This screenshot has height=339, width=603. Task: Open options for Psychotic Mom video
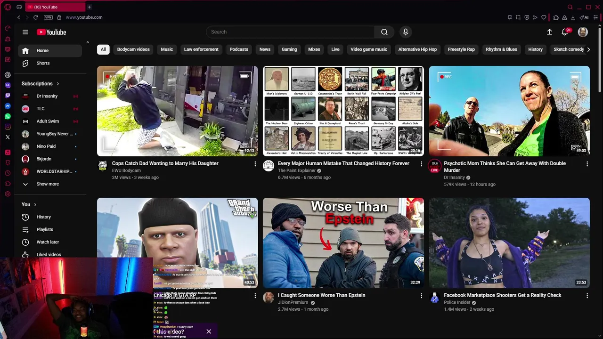point(587,164)
